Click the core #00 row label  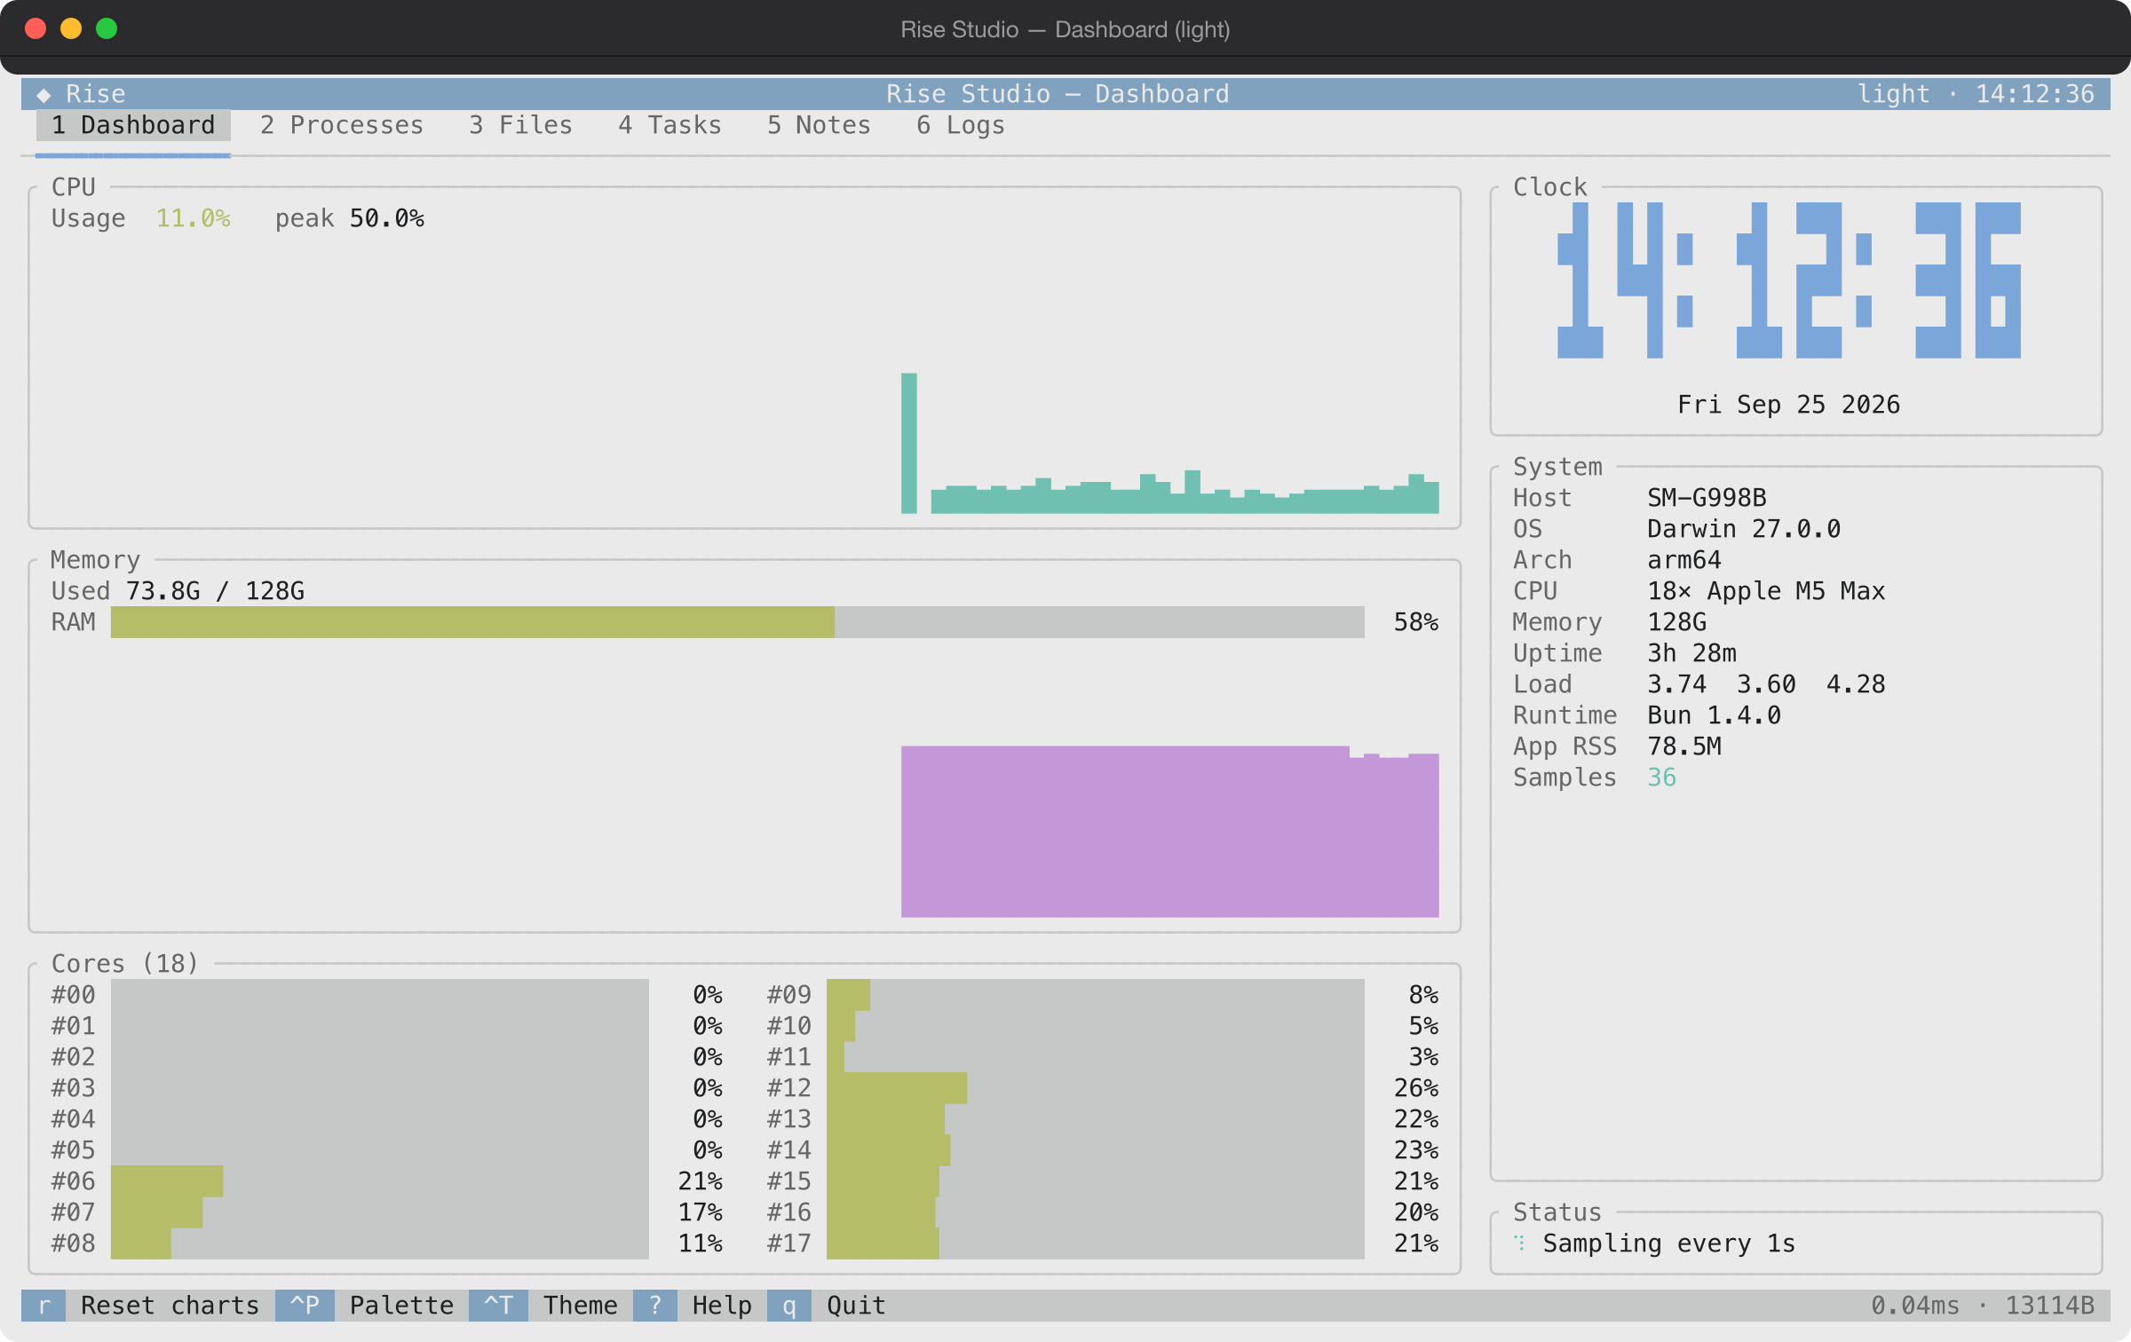(x=73, y=995)
